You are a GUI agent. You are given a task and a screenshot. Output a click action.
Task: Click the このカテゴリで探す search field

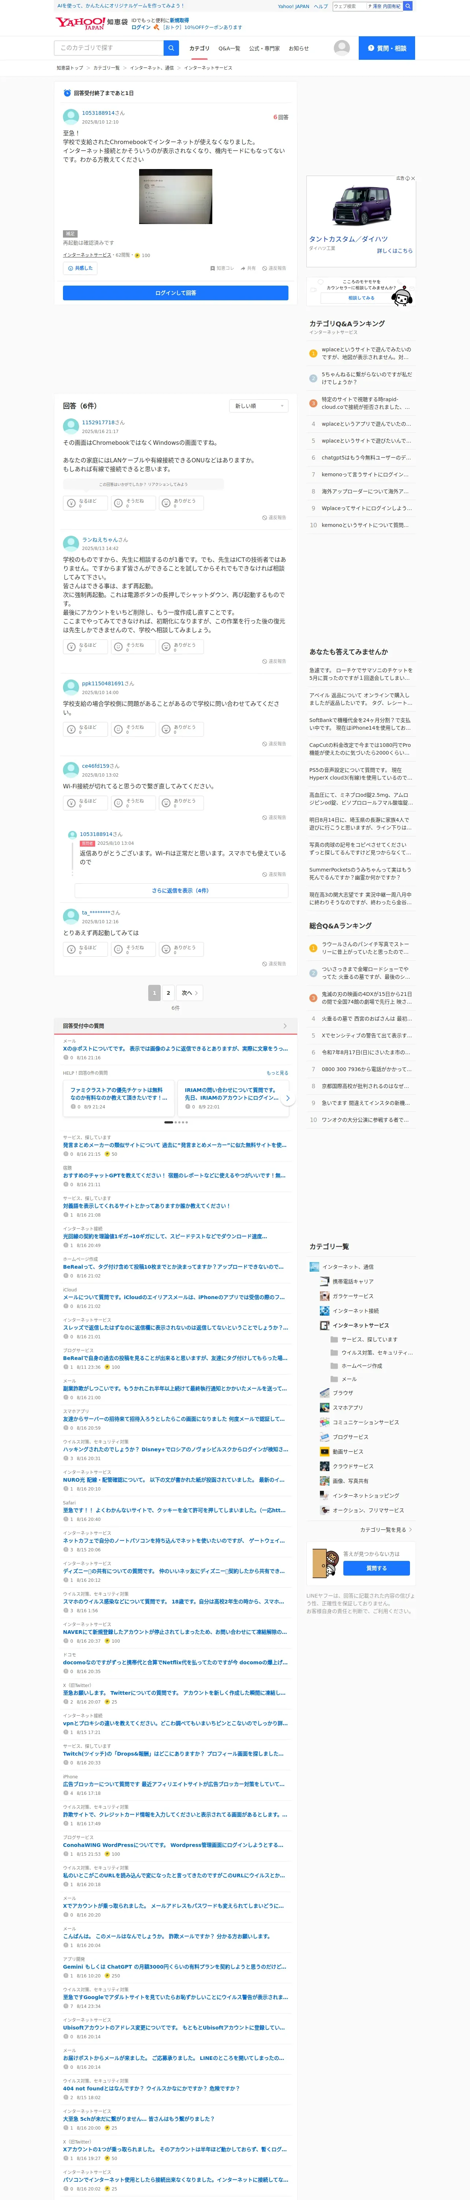109,48
